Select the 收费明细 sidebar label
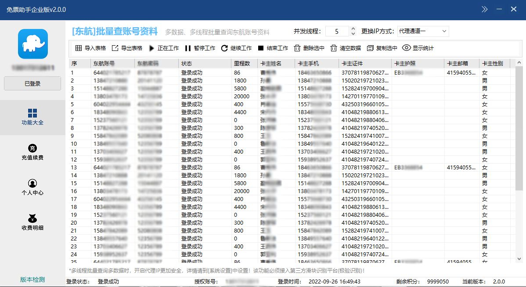This screenshot has width=526, height=287. (32, 228)
